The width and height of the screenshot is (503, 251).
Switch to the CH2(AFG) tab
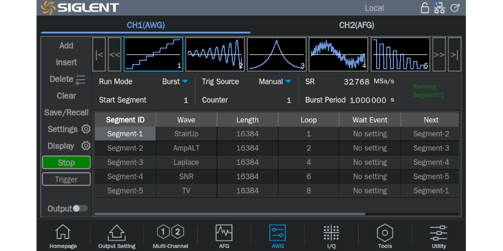356,25
